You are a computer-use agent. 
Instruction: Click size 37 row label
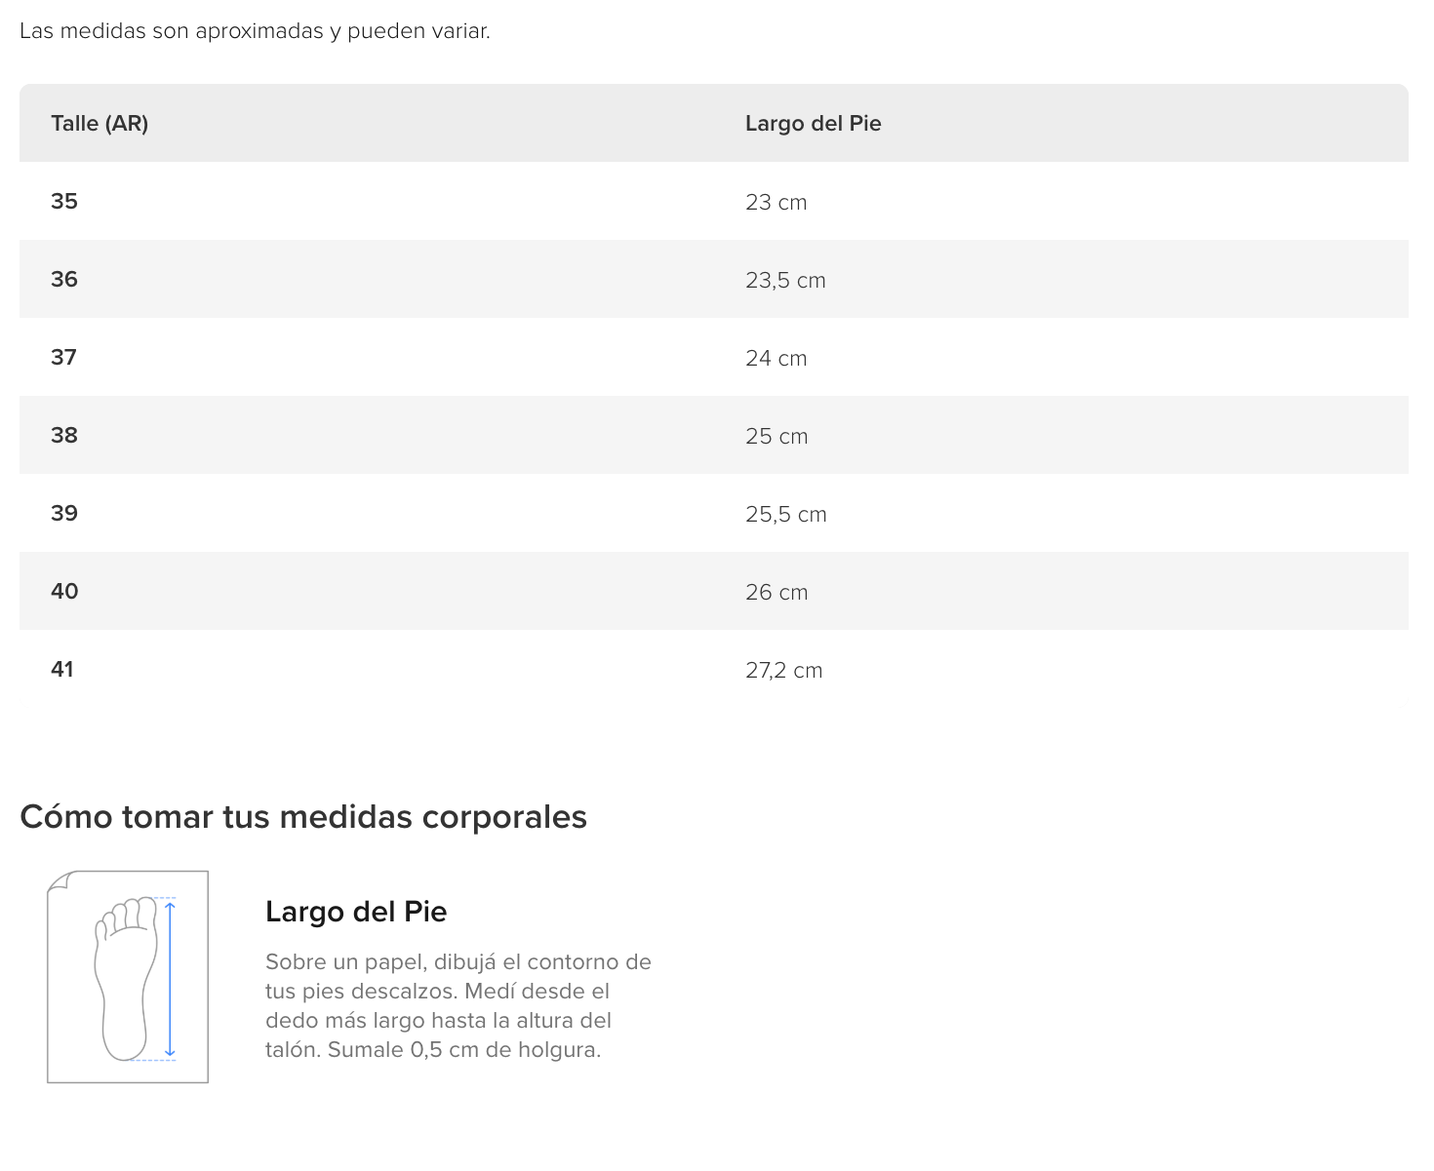coord(64,357)
